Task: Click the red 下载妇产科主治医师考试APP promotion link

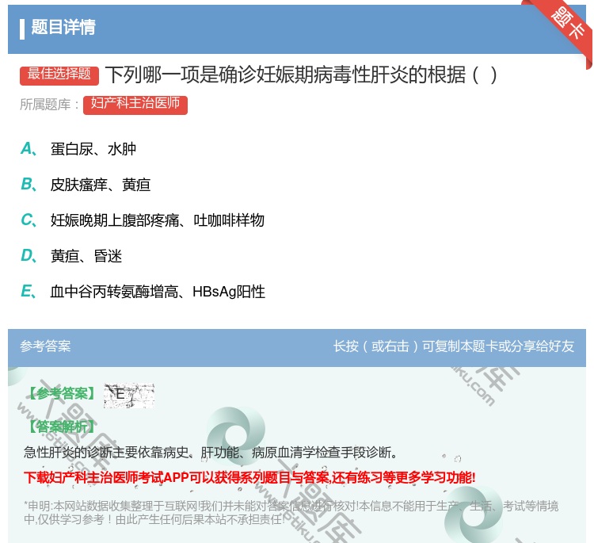Action: point(249,477)
